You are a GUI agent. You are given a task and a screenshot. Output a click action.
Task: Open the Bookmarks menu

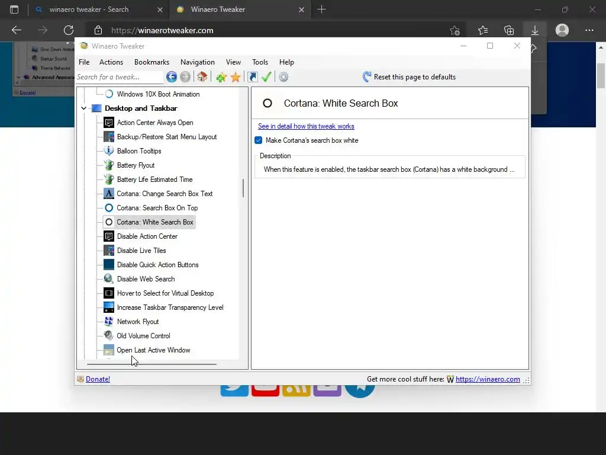coord(152,62)
